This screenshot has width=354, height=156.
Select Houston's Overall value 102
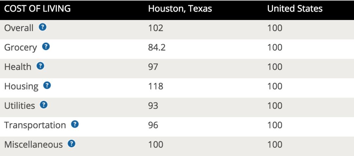click(x=156, y=28)
